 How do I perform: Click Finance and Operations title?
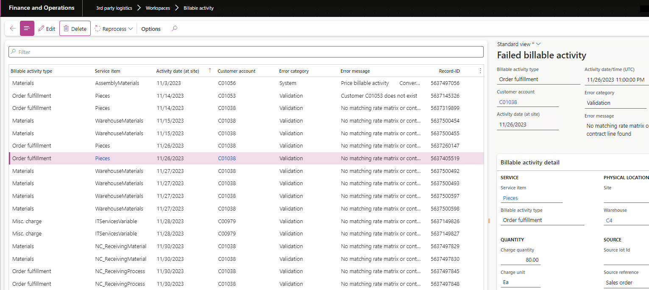pyautogui.click(x=42, y=8)
